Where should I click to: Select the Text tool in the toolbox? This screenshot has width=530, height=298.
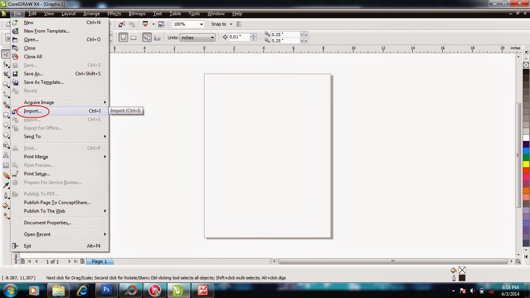click(x=5, y=155)
